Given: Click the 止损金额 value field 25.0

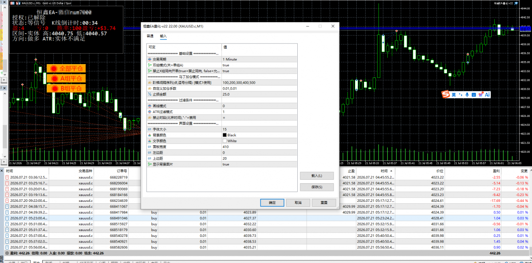Looking at the screenshot, I should pyautogui.click(x=260, y=94).
